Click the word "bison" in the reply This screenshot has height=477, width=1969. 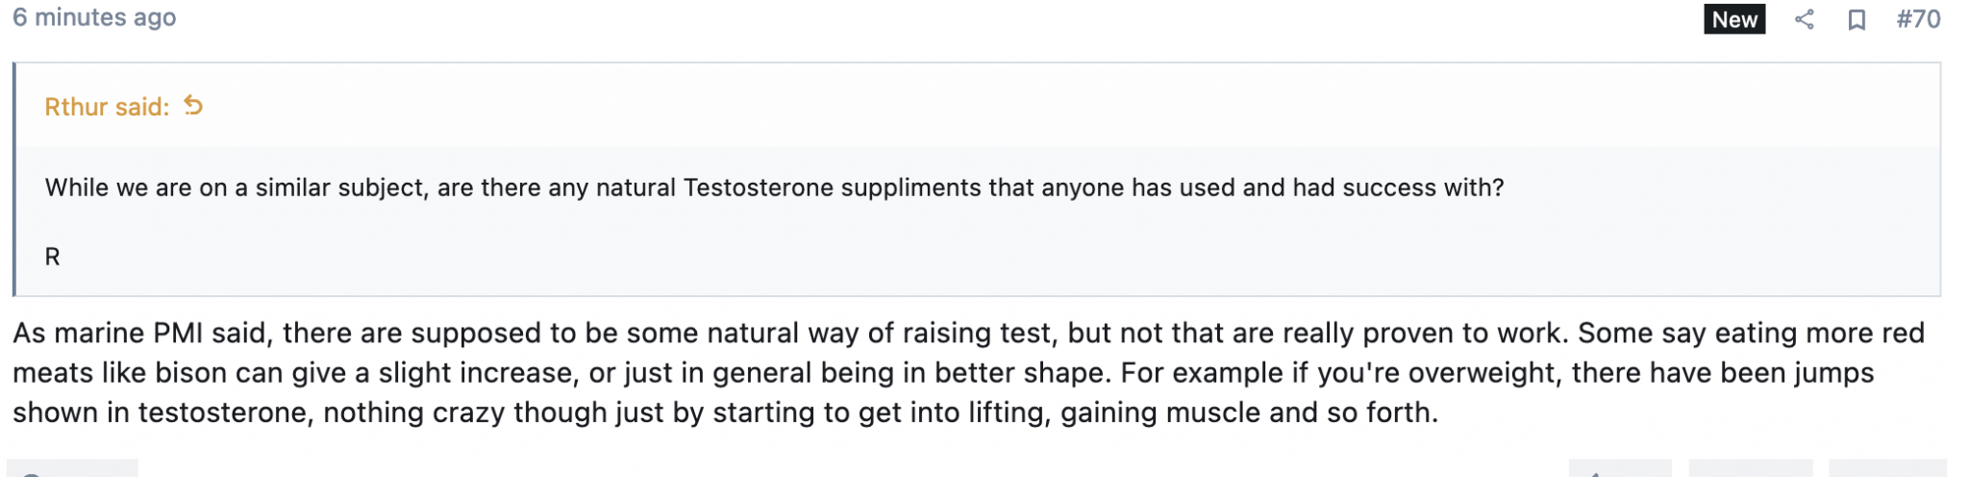190,373
